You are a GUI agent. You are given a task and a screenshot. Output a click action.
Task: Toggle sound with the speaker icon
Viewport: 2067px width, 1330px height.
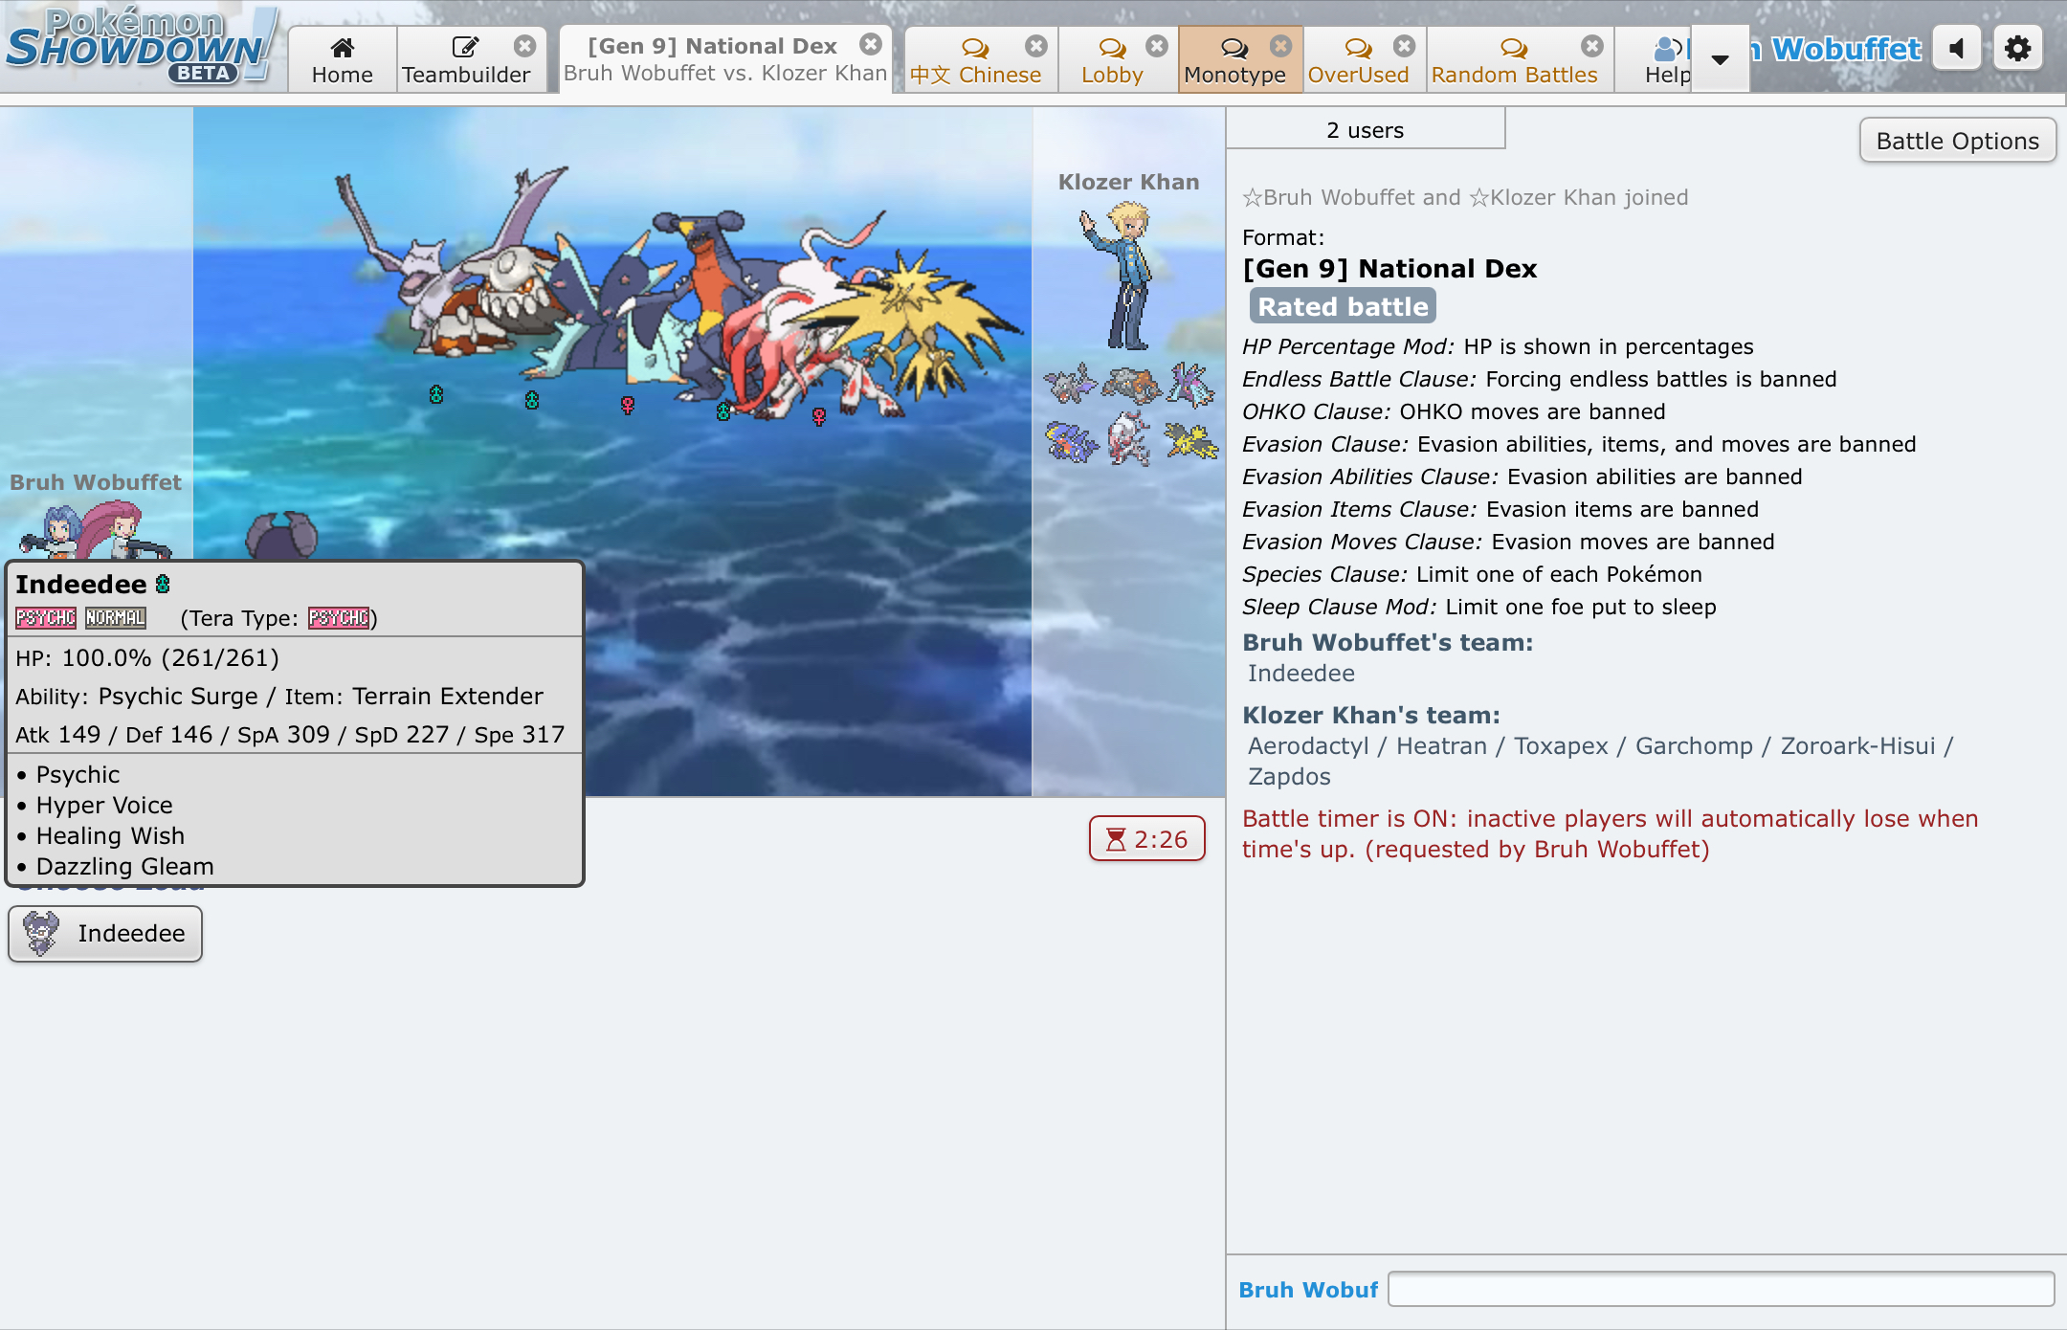pyautogui.click(x=1957, y=48)
